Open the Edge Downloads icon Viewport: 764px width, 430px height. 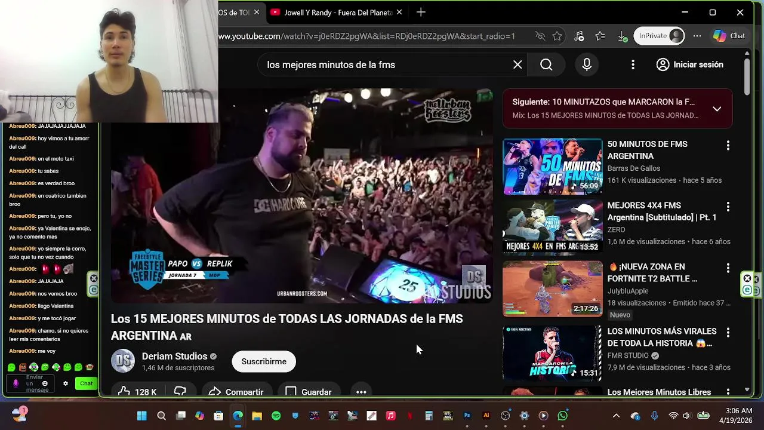(x=622, y=36)
